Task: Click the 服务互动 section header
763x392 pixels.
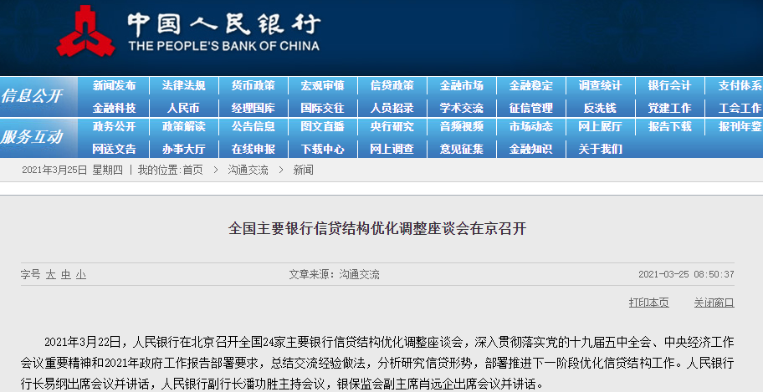Action: [x=32, y=137]
